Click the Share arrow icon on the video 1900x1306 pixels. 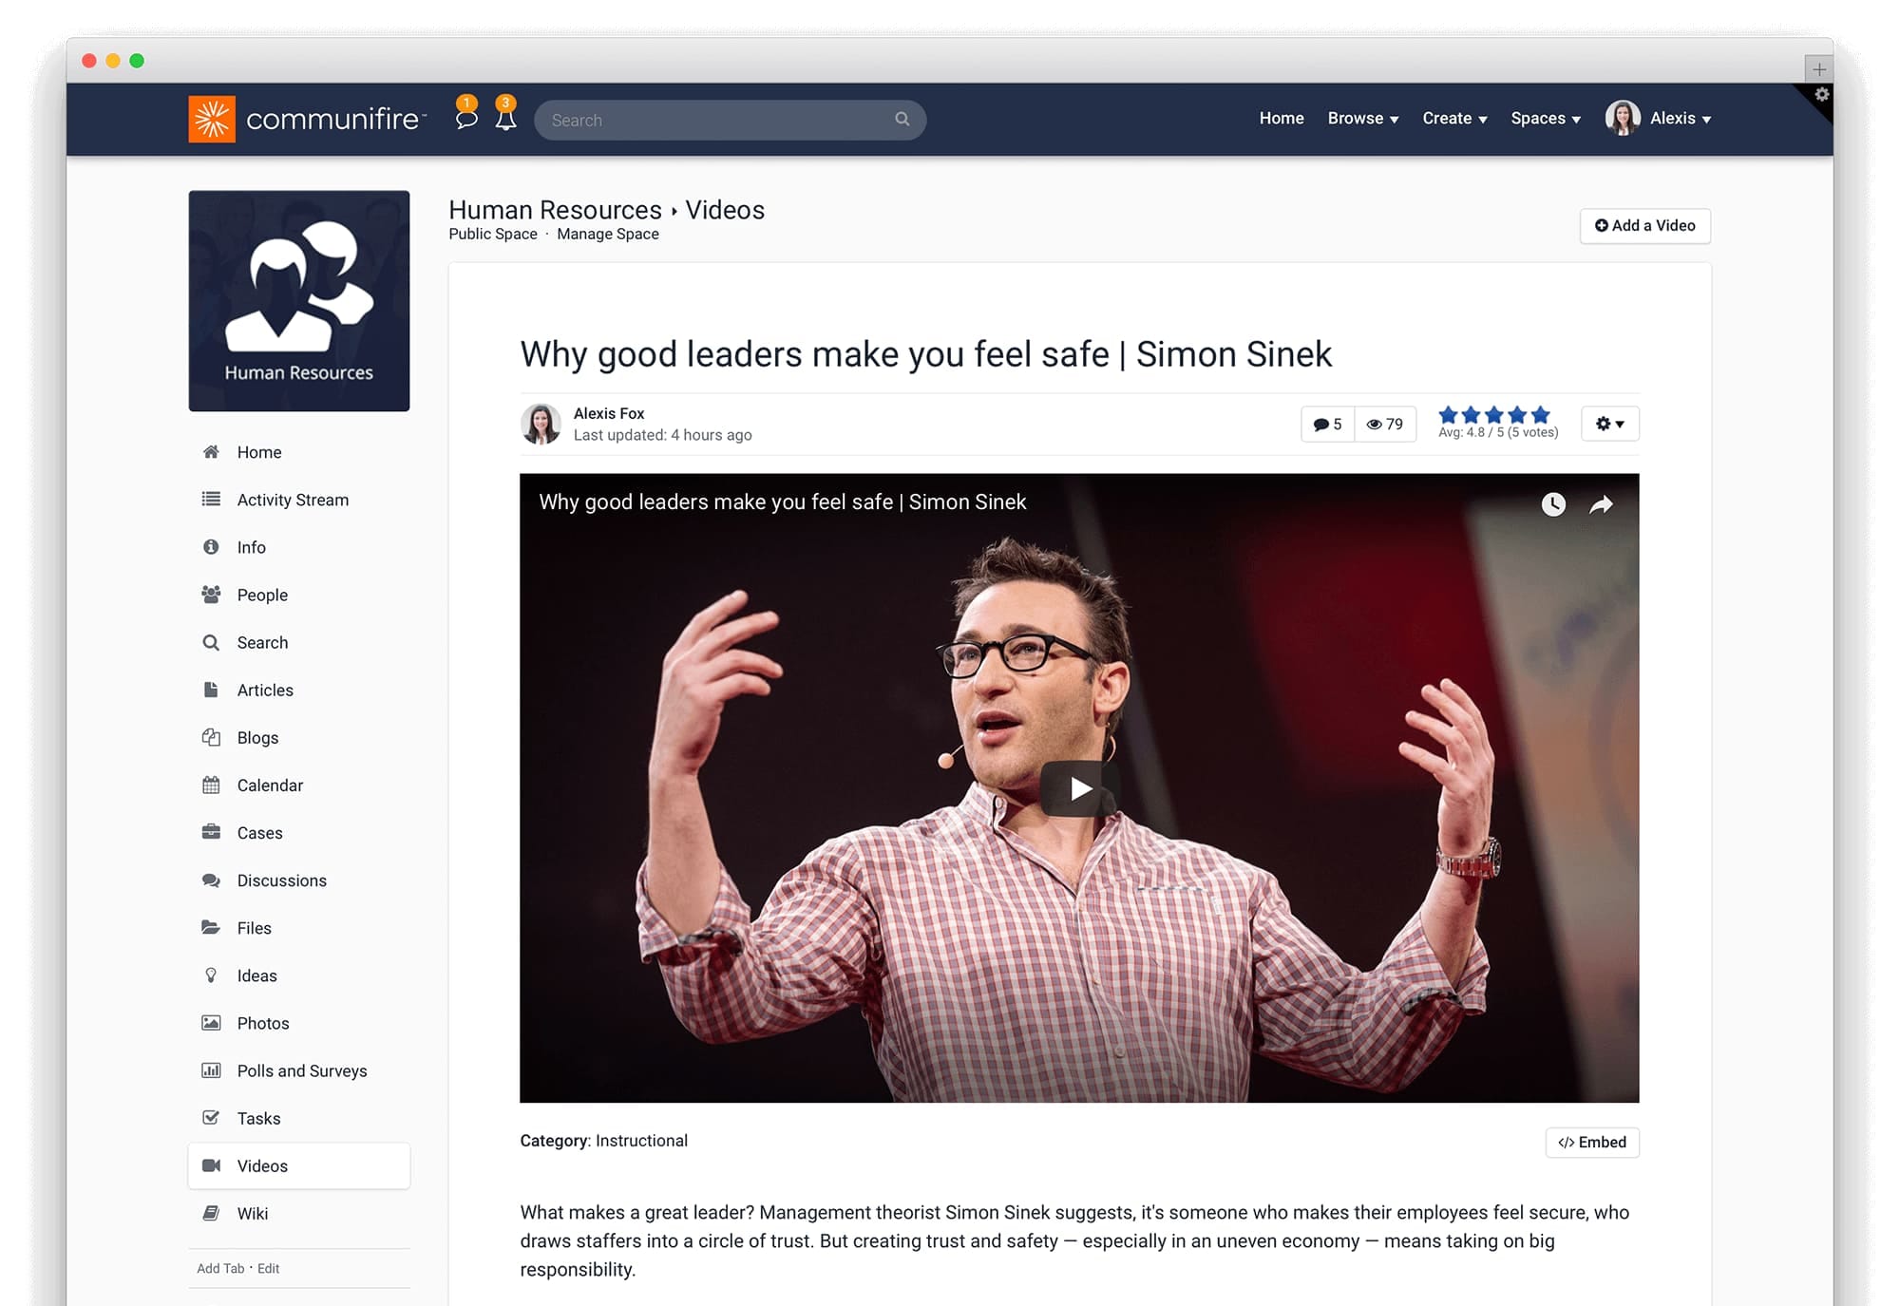[x=1602, y=504]
